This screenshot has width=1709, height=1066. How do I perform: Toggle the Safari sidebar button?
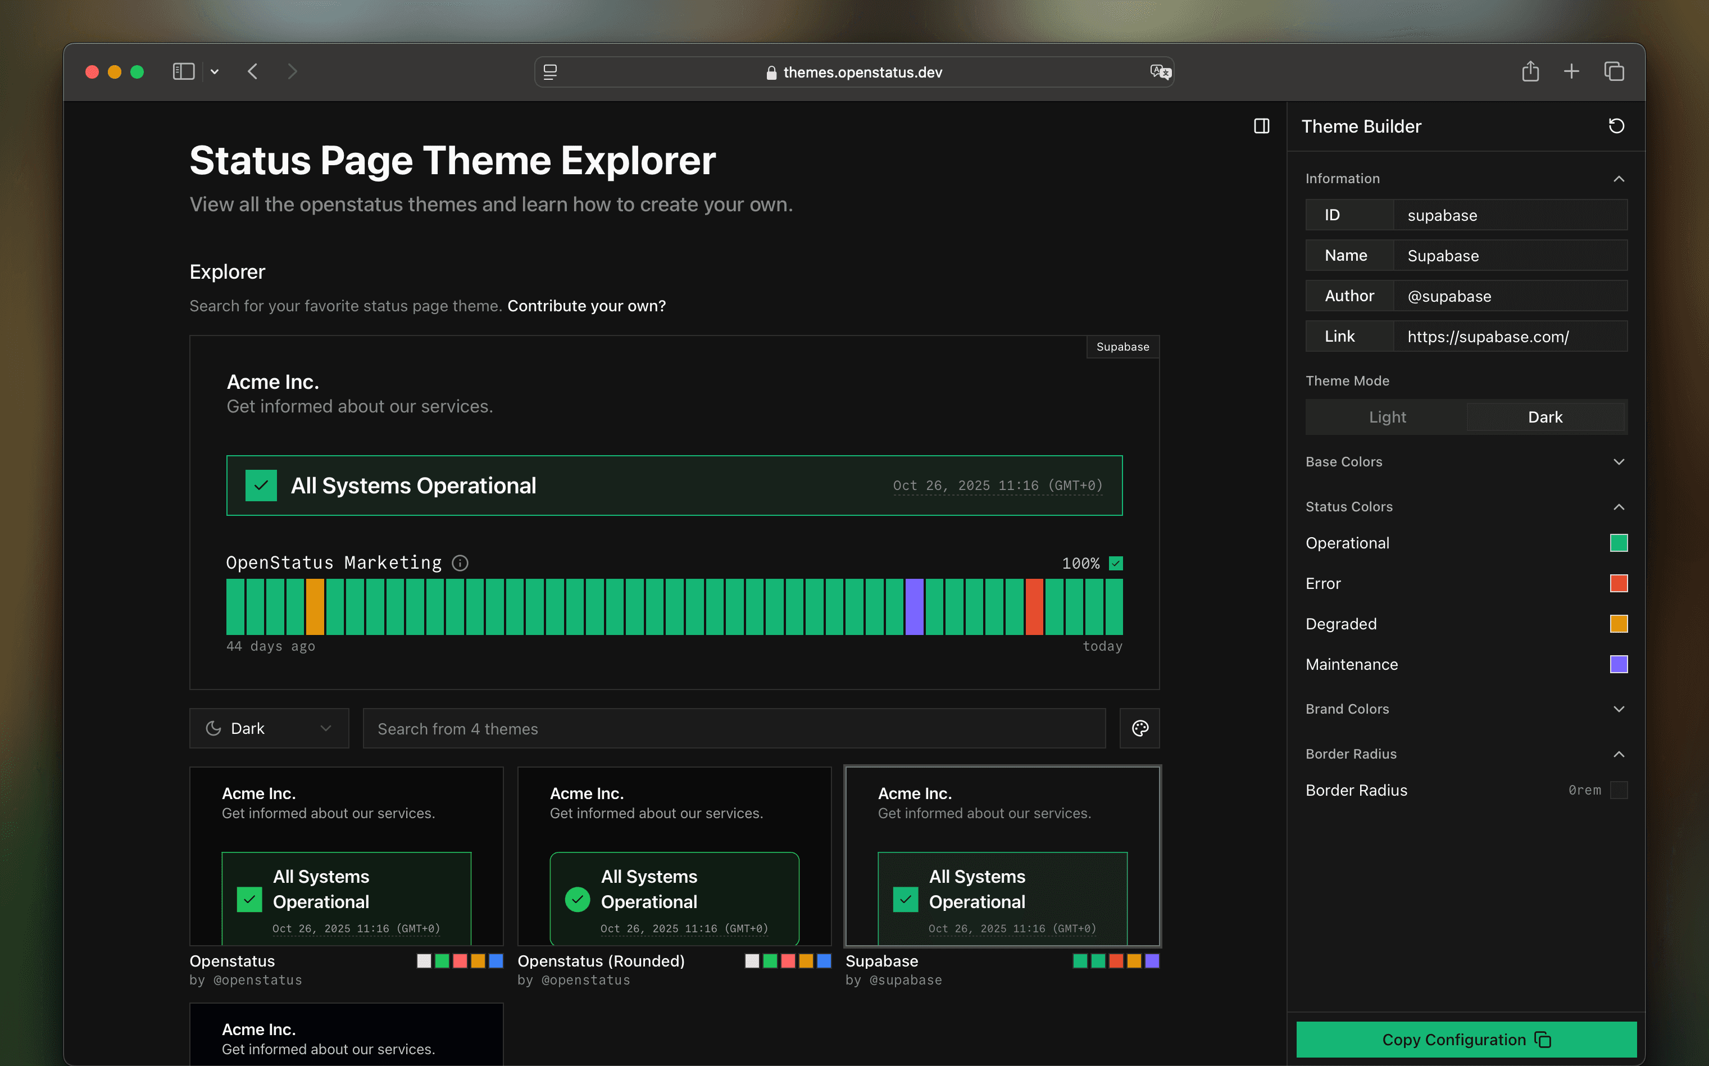[183, 72]
